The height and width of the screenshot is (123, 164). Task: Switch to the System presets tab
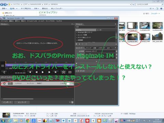coord(86,30)
